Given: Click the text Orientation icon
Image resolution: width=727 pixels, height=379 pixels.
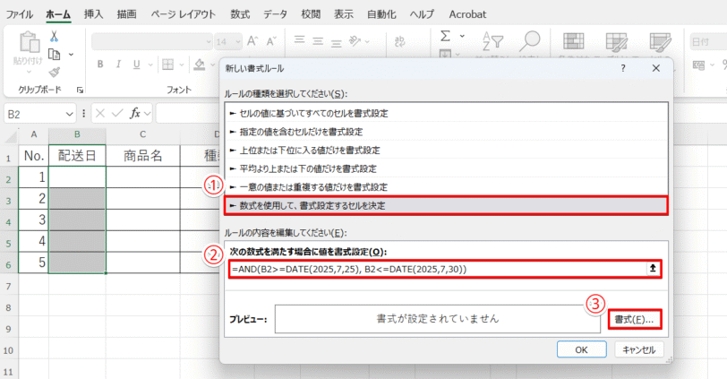Looking at the screenshot, I should (355, 41).
